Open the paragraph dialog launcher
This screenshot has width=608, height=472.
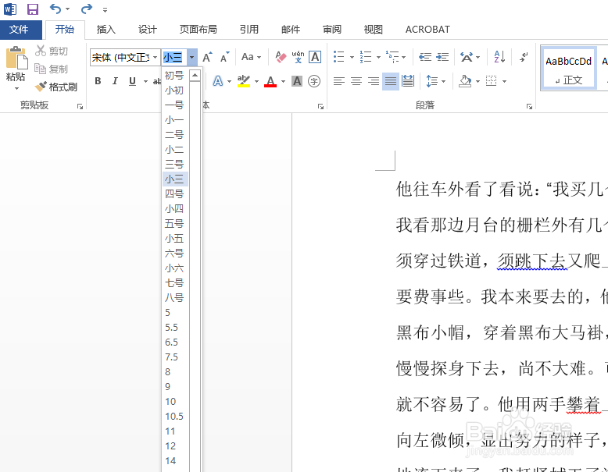click(x=529, y=106)
